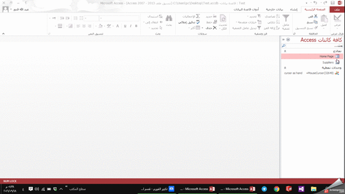Open Google Chrome from the taskbar

(277, 189)
